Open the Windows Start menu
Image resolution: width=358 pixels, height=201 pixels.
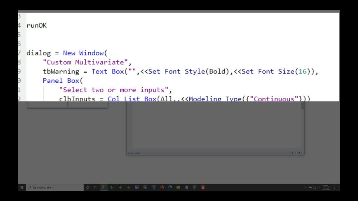(22, 188)
